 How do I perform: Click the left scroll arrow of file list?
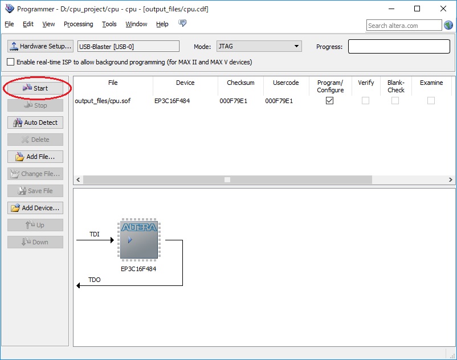click(78, 179)
